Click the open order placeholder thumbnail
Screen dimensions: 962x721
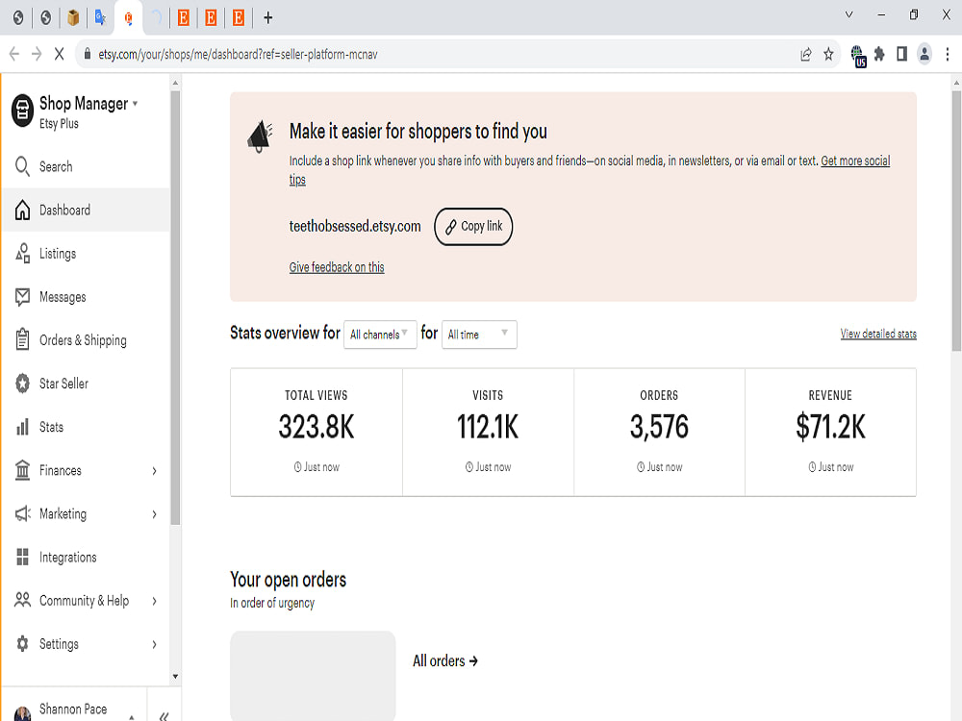pyautogui.click(x=313, y=676)
